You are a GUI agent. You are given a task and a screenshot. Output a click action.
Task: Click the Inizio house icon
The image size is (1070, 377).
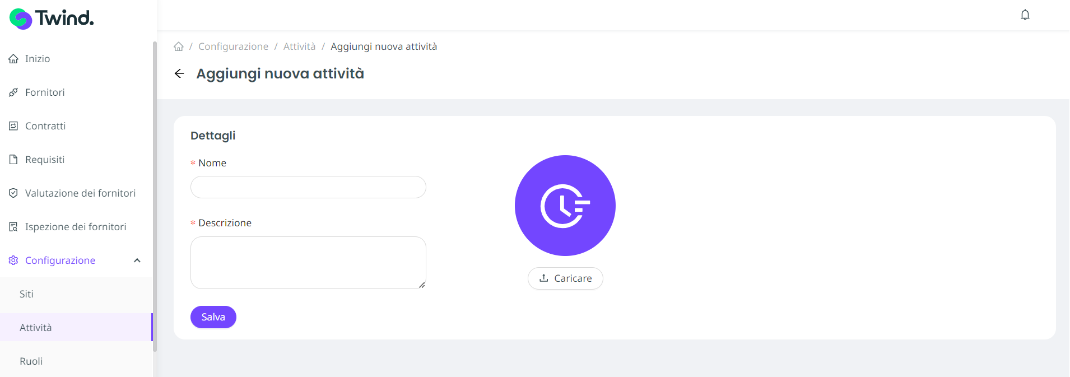coord(13,59)
